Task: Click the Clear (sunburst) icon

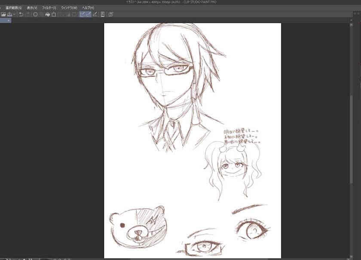Action: [35, 14]
